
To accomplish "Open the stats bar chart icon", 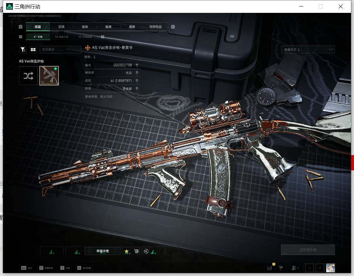I will coord(270,268).
